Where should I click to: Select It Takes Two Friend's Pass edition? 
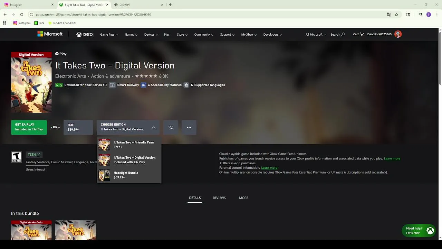pos(129,145)
